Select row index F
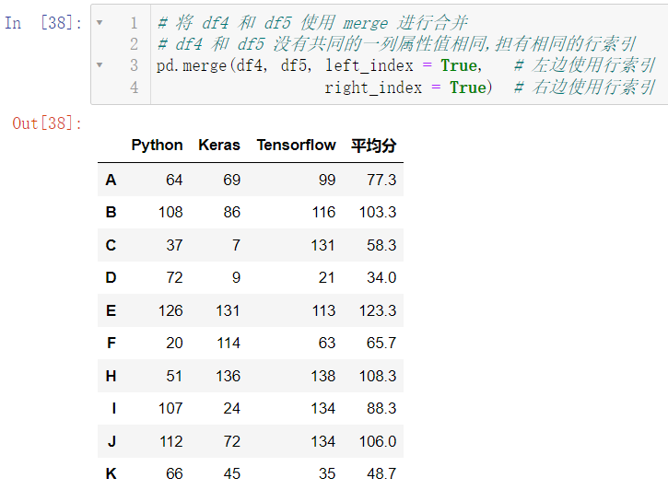 (x=111, y=344)
